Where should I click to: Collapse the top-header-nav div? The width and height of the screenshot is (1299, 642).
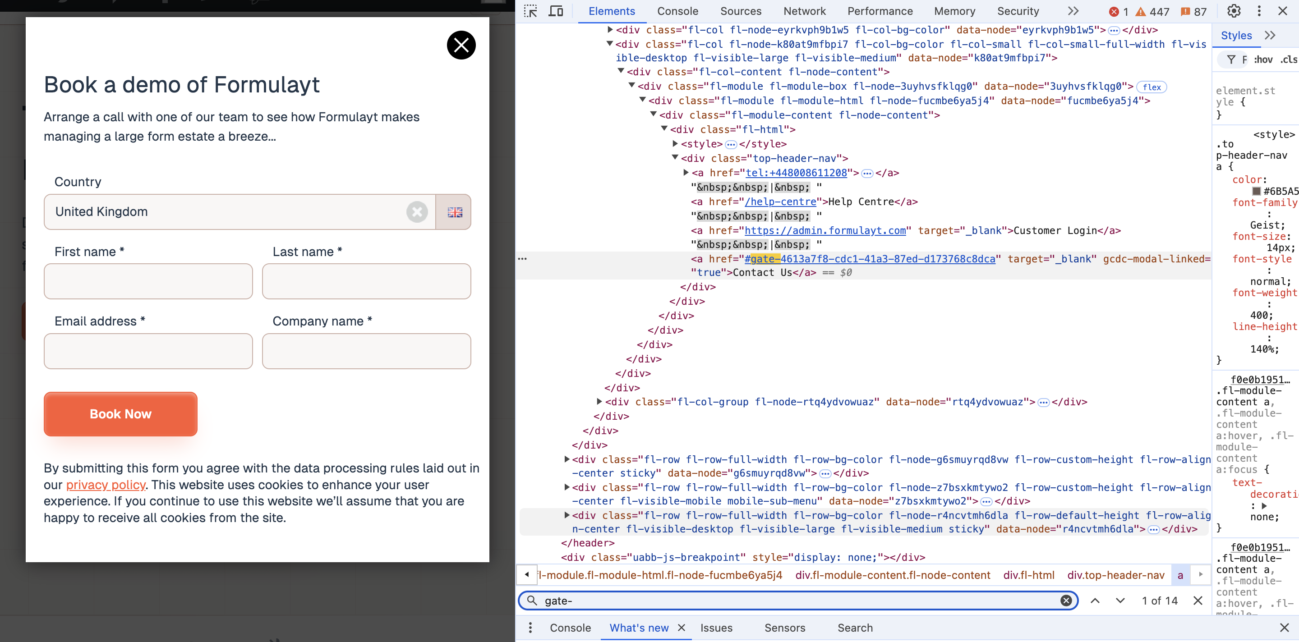click(675, 158)
